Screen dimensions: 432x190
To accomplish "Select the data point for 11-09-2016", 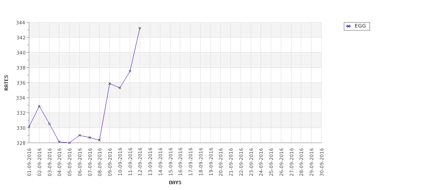I will pos(130,71).
